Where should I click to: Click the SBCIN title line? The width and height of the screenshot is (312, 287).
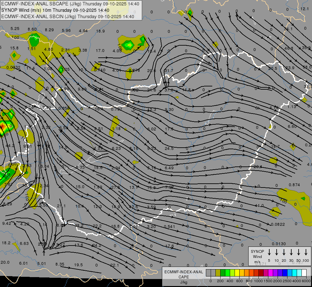pos(68,17)
